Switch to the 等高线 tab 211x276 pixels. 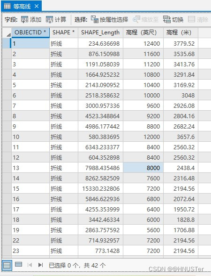pos(22,6)
